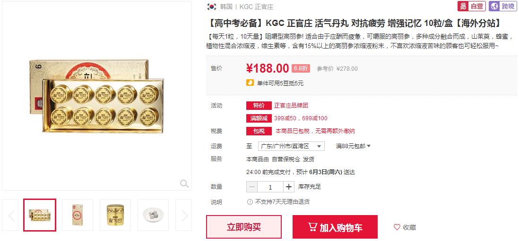
Task: Select the 特价 activity tag
Action: 259,106
